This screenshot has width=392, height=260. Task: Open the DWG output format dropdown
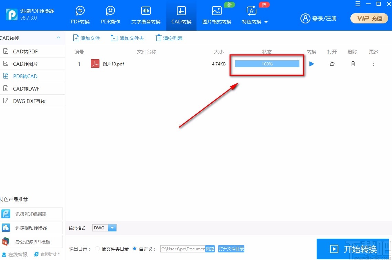(x=113, y=228)
